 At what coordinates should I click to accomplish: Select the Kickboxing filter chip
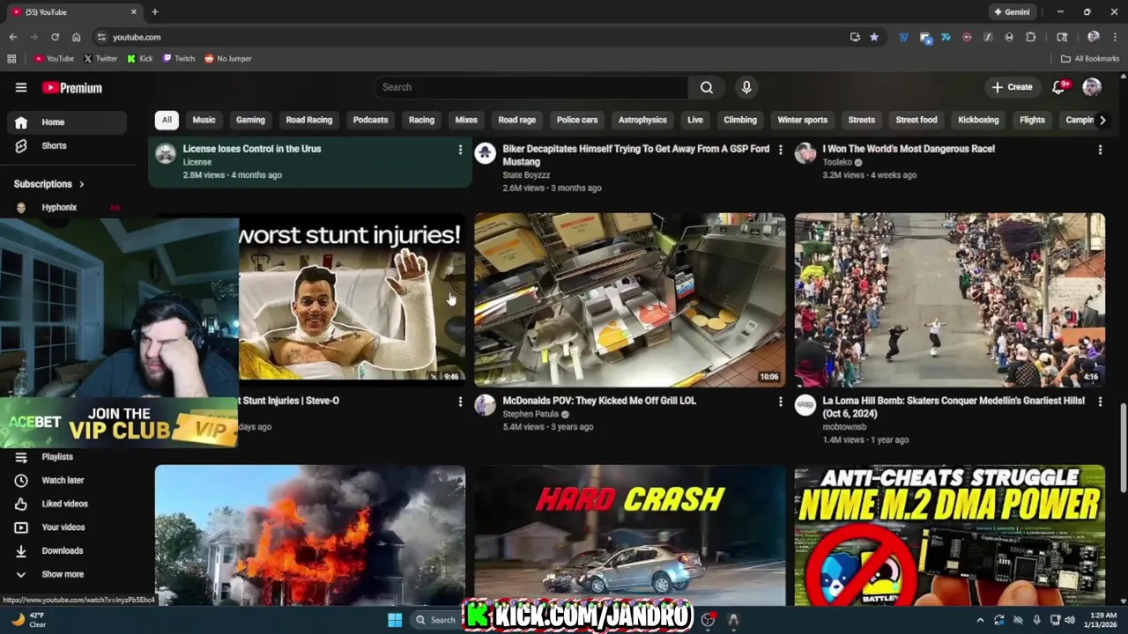[x=978, y=120]
